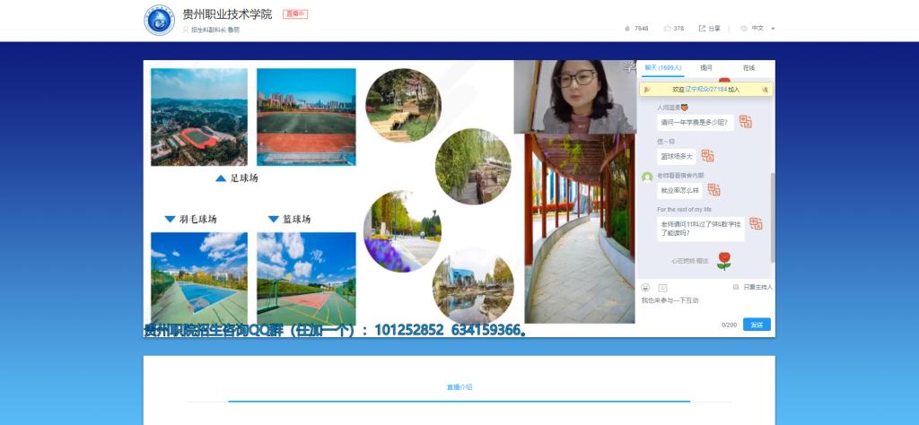Click the image upload icon beside emoji

click(662, 288)
